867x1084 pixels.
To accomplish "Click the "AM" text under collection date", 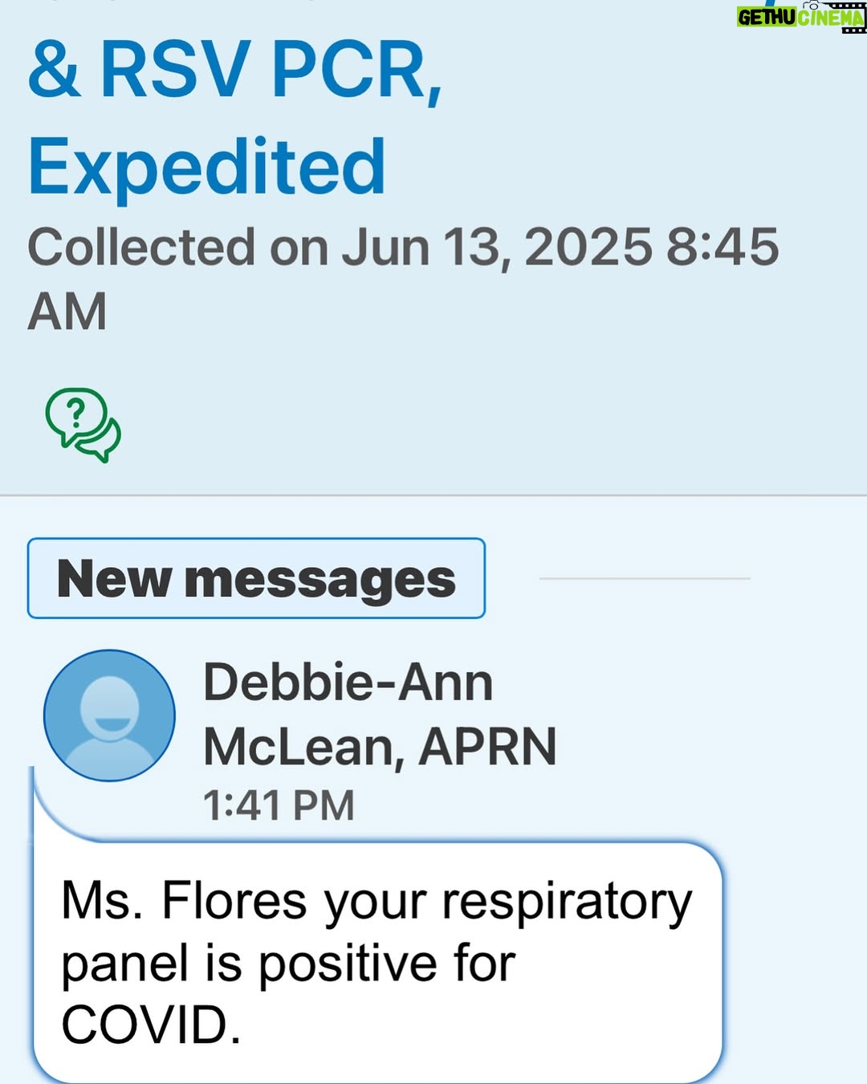I will tap(67, 312).
